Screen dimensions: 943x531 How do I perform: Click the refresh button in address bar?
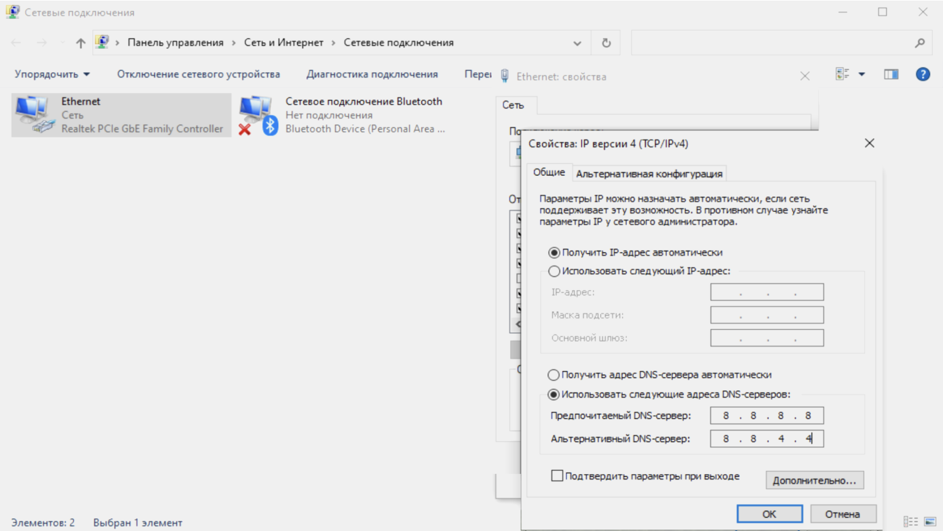606,43
